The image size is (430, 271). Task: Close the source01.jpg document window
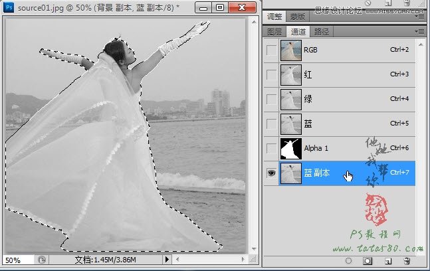(x=242, y=7)
